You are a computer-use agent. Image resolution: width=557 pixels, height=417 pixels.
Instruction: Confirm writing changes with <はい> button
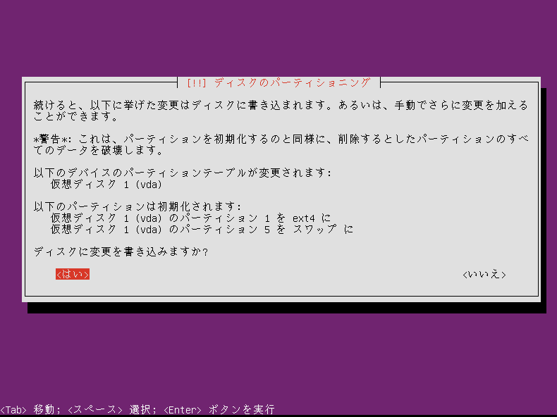(73, 274)
